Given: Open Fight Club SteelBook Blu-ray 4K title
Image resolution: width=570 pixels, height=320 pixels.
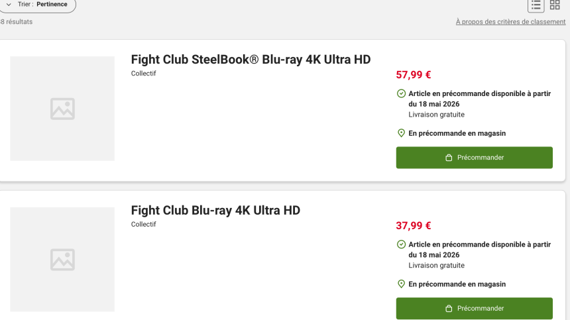Looking at the screenshot, I should pos(251,60).
